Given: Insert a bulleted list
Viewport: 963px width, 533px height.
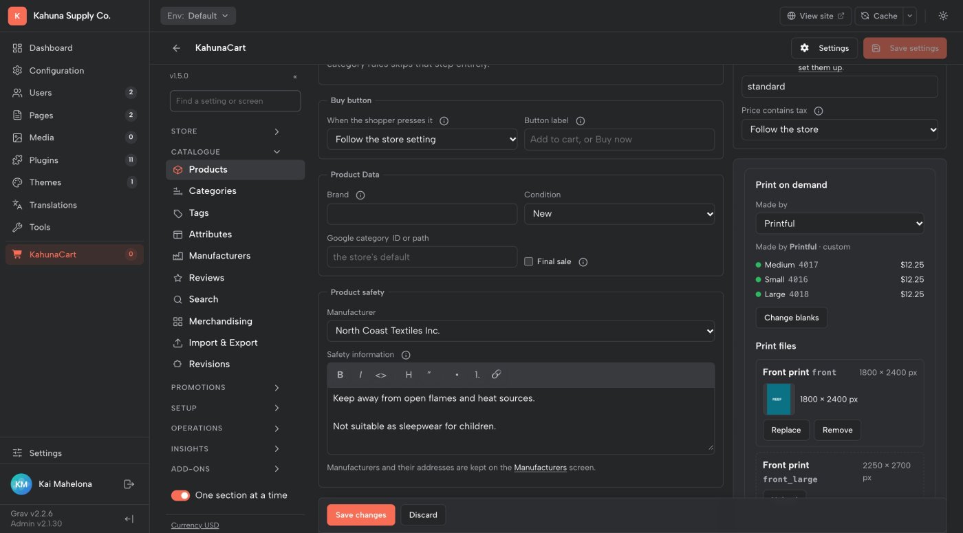Looking at the screenshot, I should tap(457, 375).
